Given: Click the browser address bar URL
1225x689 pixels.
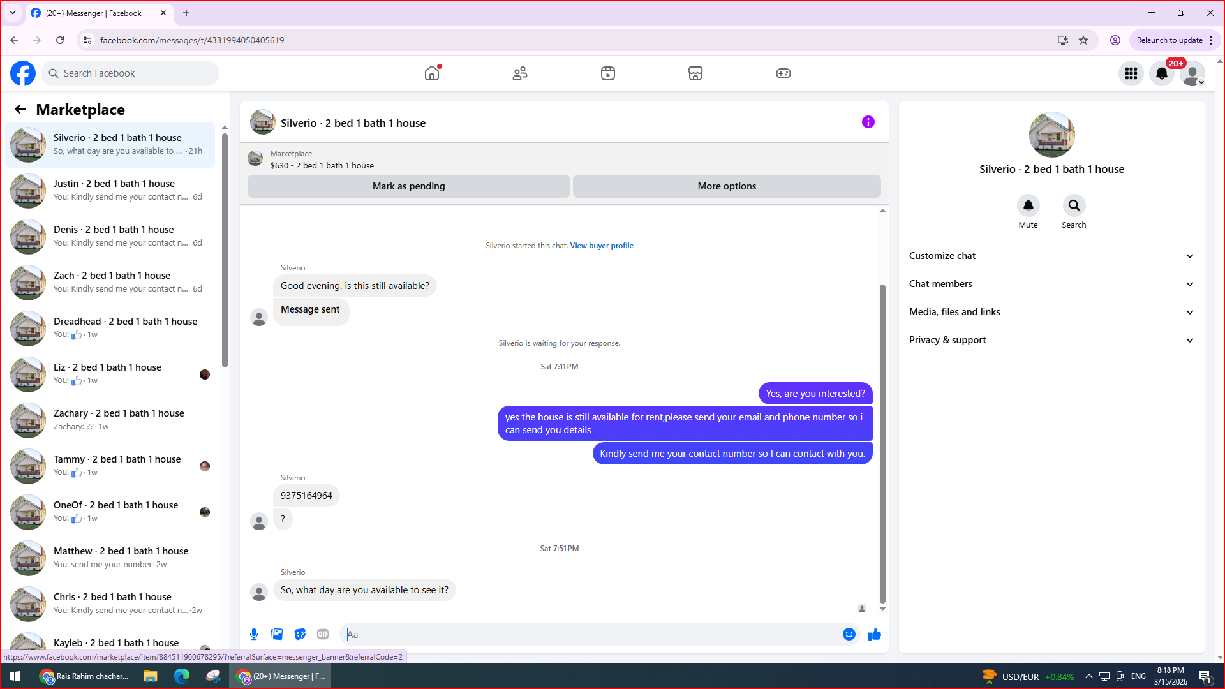Looking at the screenshot, I should coord(192,40).
